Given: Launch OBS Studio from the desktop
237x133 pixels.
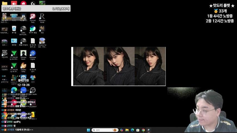Looking at the screenshot, I should (x=33, y=90).
